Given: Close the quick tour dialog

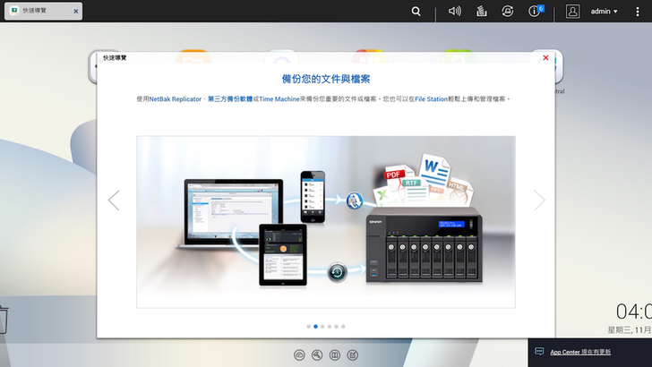Looking at the screenshot, I should point(545,58).
